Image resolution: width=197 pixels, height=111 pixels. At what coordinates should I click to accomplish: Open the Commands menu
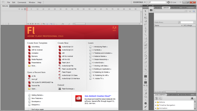point(22,2)
